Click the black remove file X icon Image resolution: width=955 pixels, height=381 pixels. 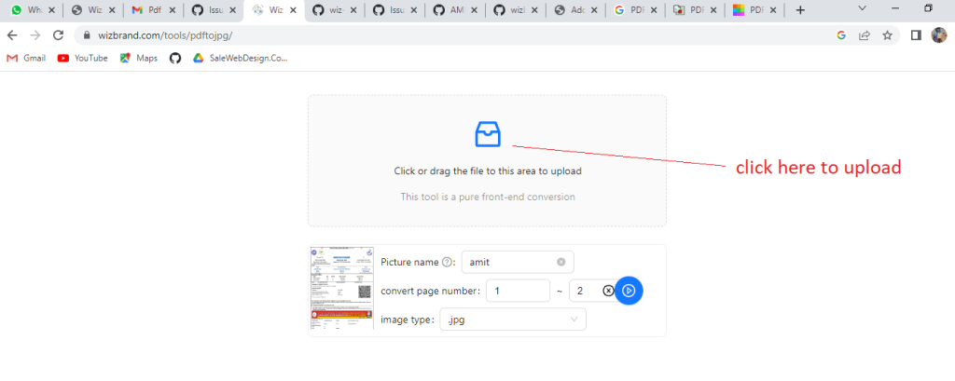(608, 291)
